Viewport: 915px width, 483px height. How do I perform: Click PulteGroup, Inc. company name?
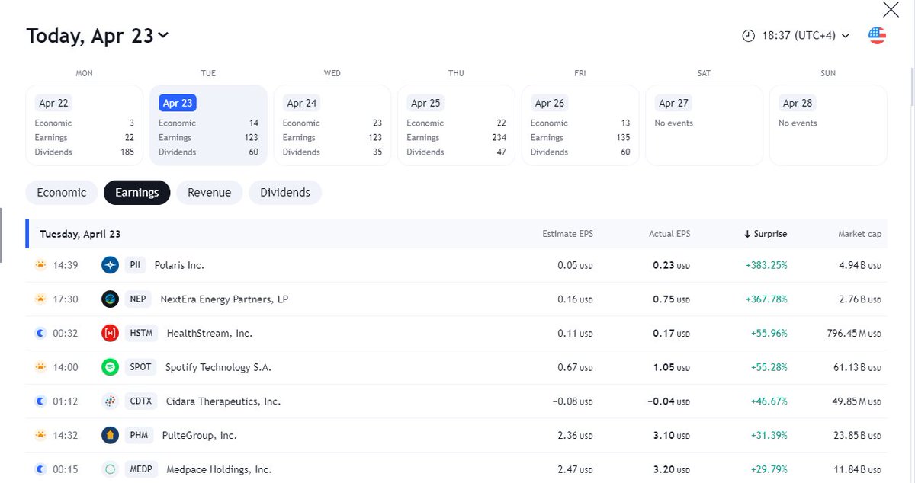(200, 436)
